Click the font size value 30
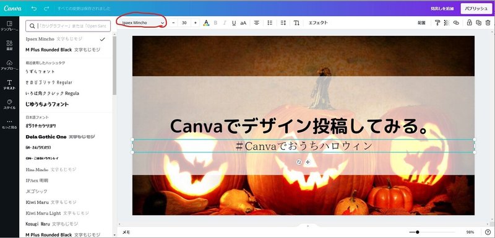This screenshot has width=495, height=238. click(x=184, y=23)
